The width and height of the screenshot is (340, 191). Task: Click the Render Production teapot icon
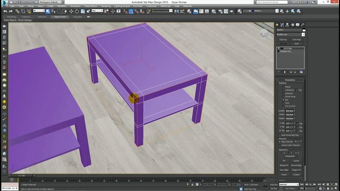click(232, 11)
